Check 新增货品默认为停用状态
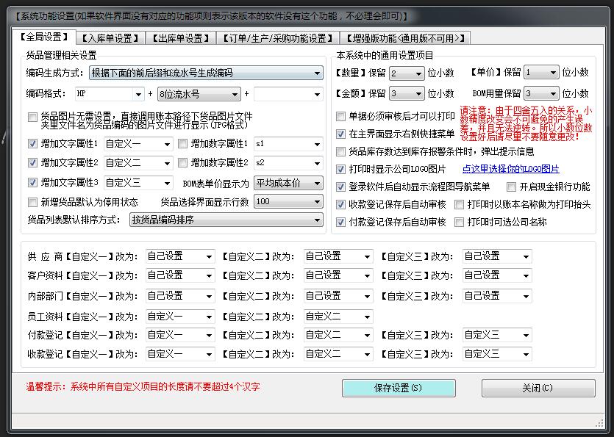 pos(32,202)
